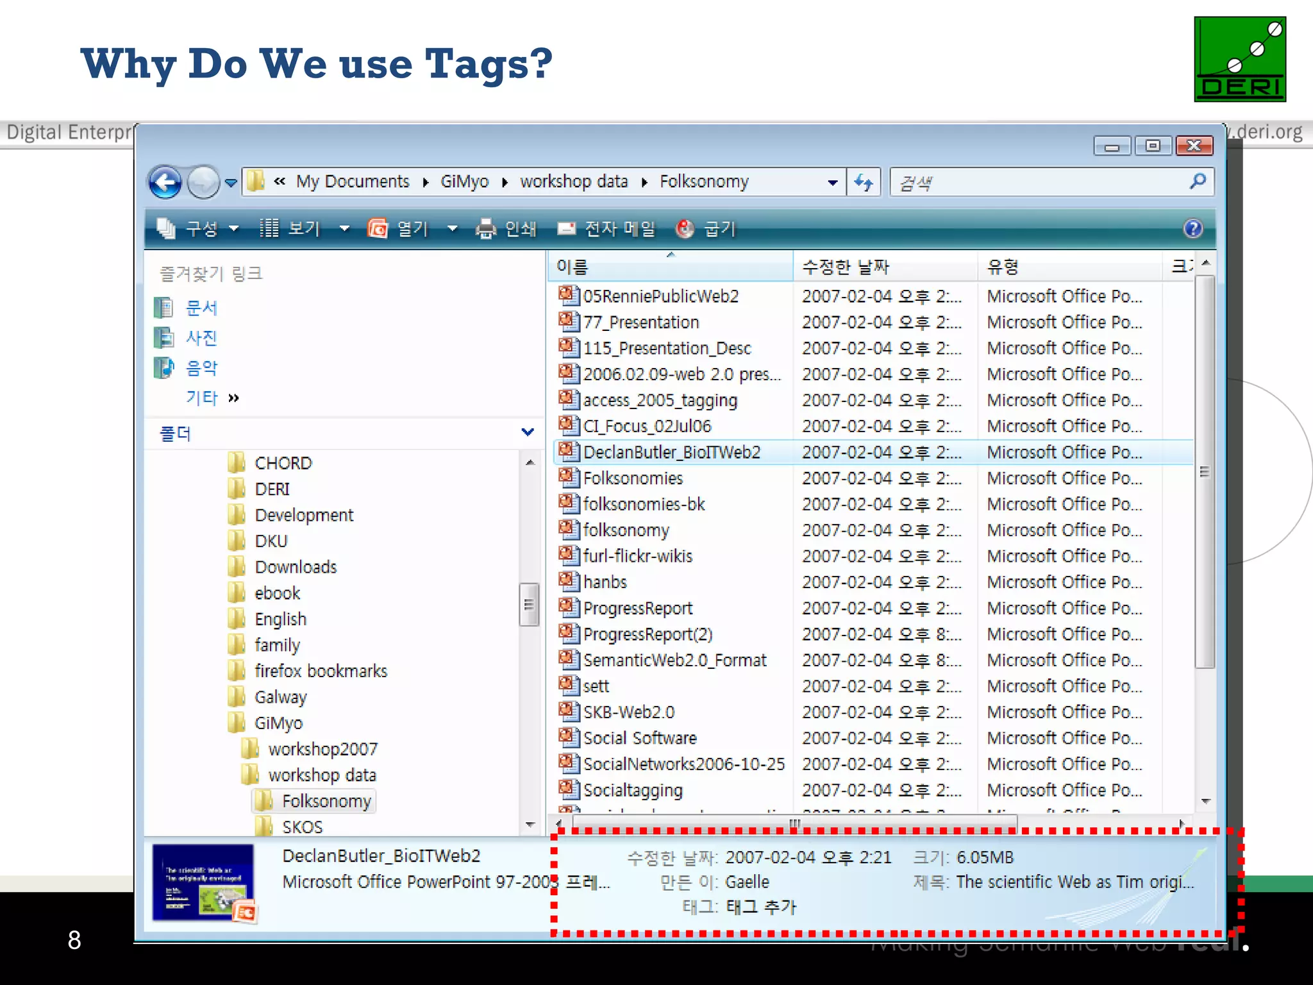Select the firefox bookmarks folder
This screenshot has height=985, width=1313.
pyautogui.click(x=321, y=671)
